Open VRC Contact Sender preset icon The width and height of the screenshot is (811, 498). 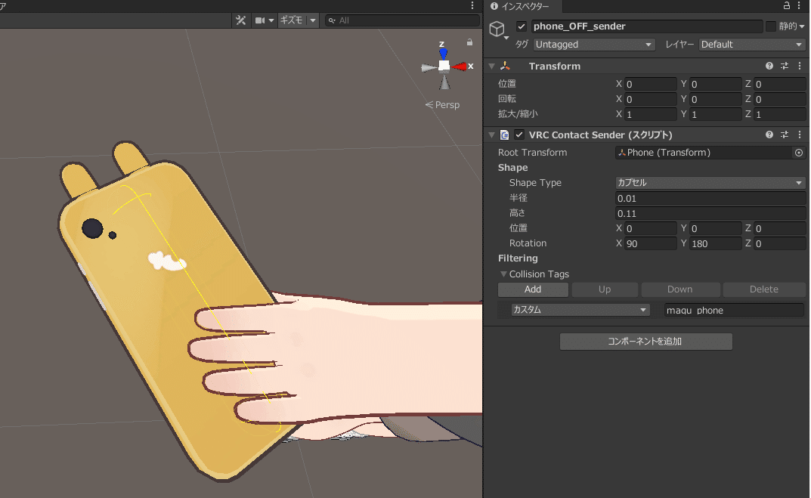pyautogui.click(x=785, y=135)
